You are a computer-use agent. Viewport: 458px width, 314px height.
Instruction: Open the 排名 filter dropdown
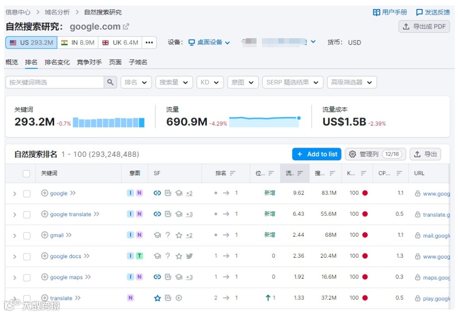[136, 82]
